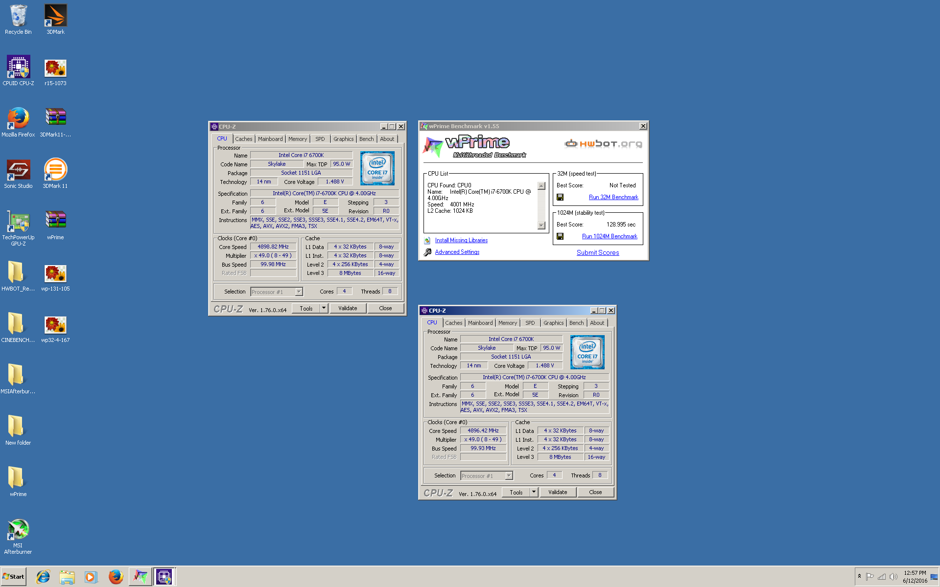Select the wPrime archive icon on desktop
940x587 pixels.
click(x=55, y=225)
